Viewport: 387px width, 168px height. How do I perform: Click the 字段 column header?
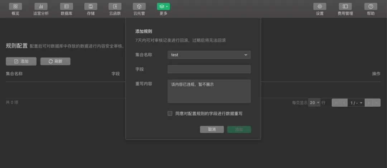point(116,74)
